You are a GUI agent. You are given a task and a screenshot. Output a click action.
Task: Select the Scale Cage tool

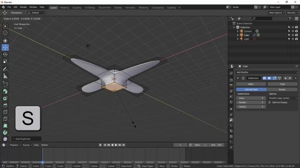(5, 61)
